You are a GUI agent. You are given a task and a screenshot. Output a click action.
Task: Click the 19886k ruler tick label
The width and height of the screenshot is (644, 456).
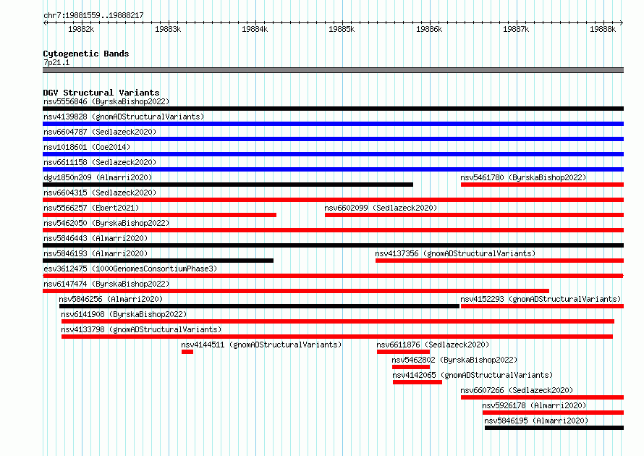point(429,29)
